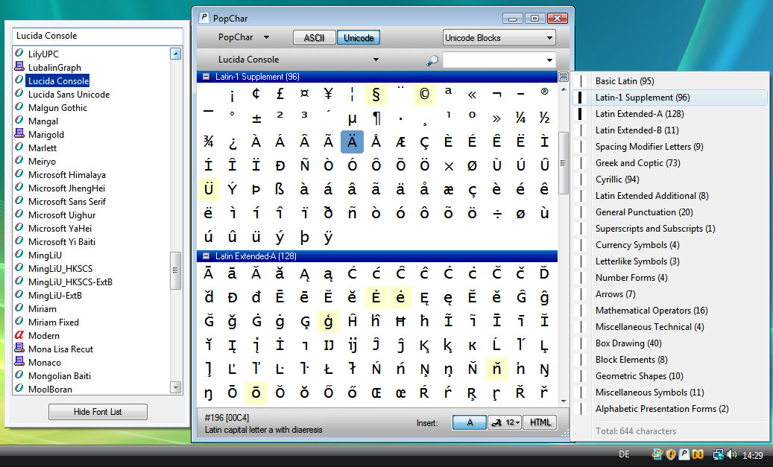Click the Modern red font icon
773x467 pixels.
(x=19, y=334)
